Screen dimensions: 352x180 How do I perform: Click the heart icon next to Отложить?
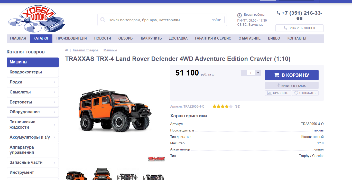(x=296, y=93)
